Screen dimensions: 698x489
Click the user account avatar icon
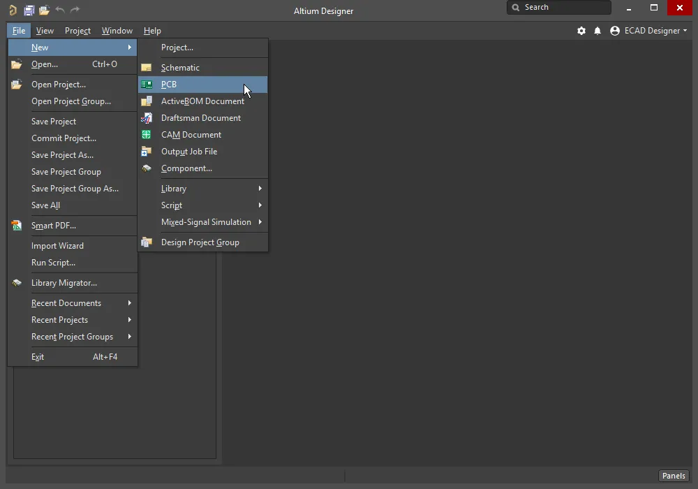pyautogui.click(x=615, y=31)
